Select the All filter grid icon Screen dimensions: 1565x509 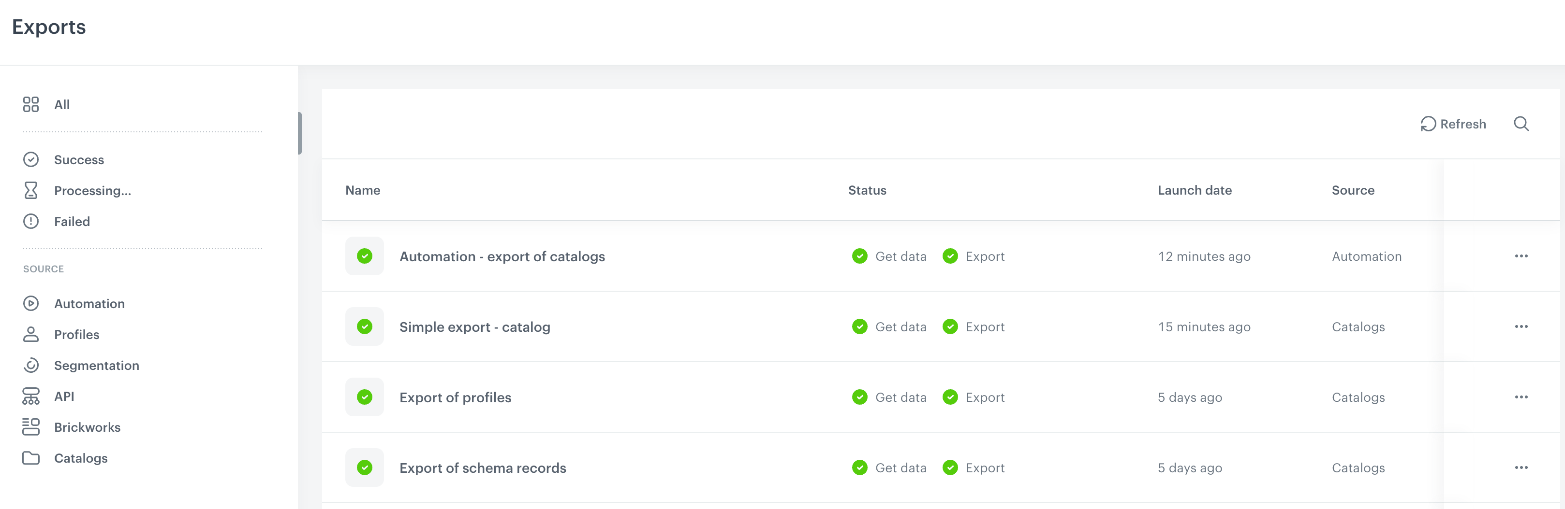click(31, 104)
